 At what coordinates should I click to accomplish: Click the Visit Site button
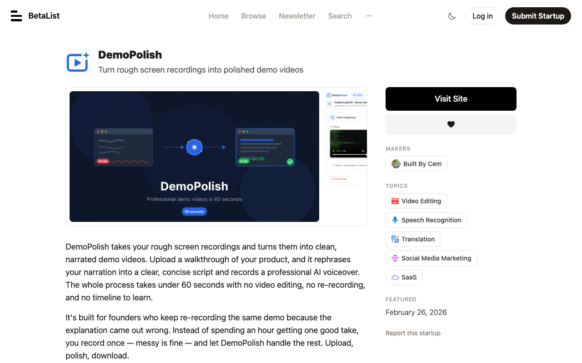click(451, 99)
